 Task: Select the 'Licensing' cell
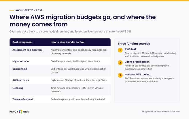(x=18, y=88)
